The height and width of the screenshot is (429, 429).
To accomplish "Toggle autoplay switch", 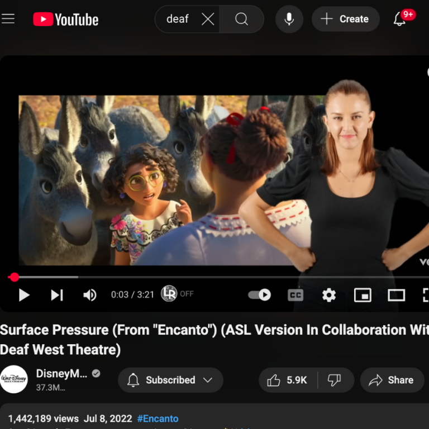I will click(x=259, y=295).
